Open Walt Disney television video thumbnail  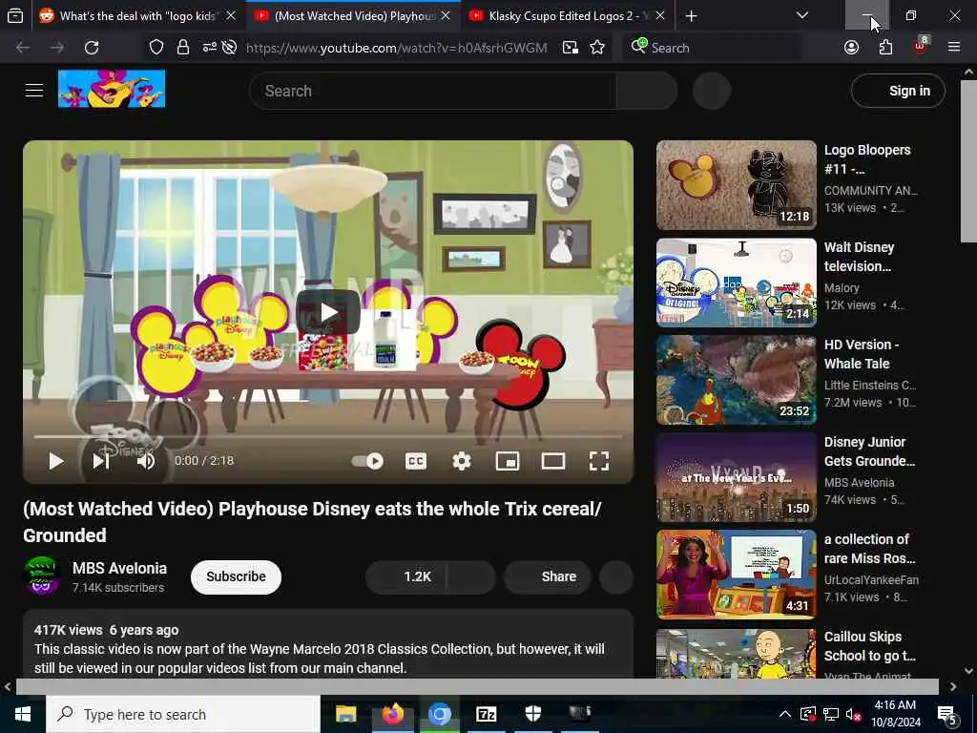pos(736,283)
